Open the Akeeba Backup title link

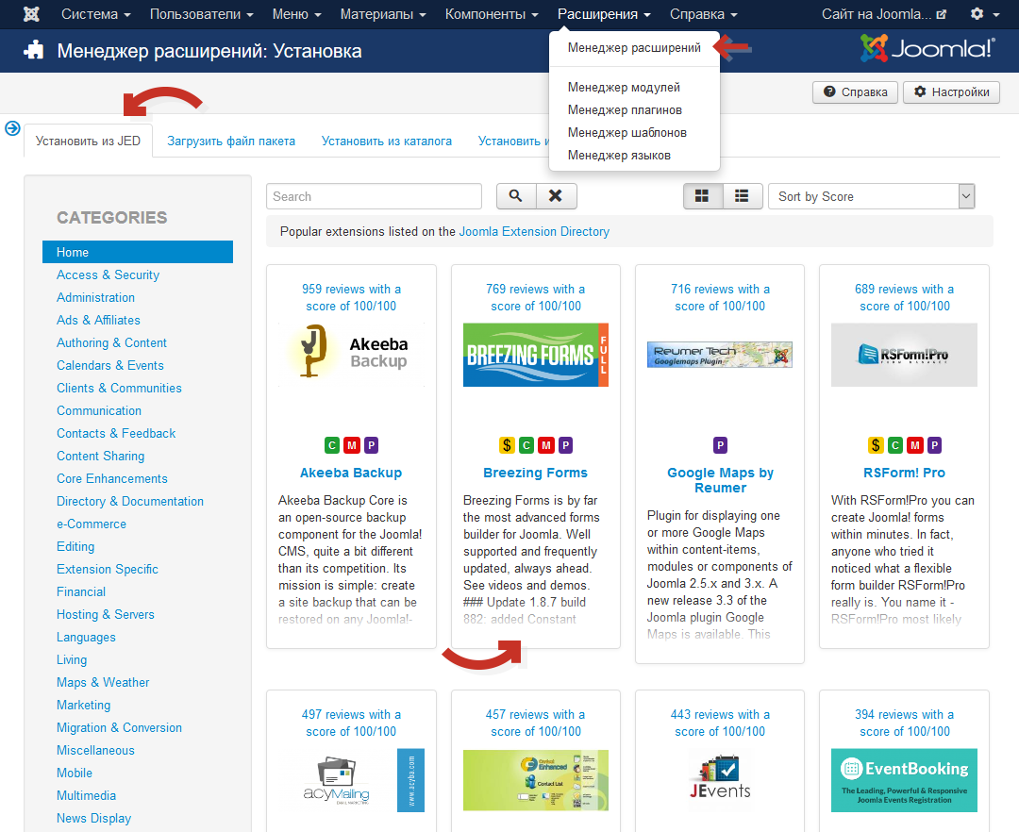tap(351, 473)
